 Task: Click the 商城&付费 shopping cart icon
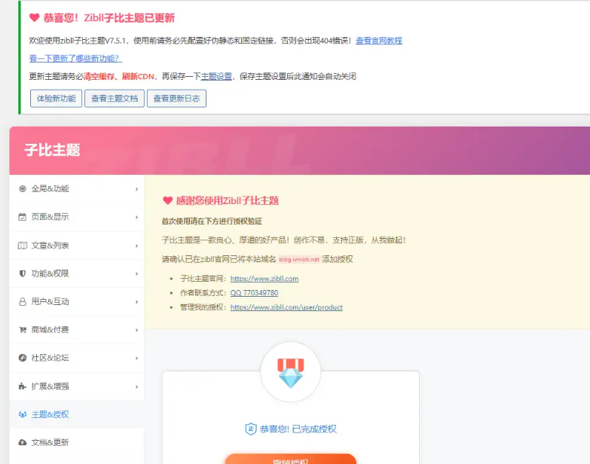pos(23,330)
